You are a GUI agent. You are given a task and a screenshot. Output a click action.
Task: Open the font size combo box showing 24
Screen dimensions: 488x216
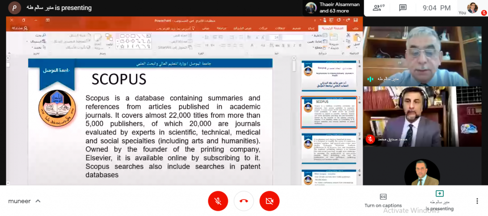[x=275, y=37]
